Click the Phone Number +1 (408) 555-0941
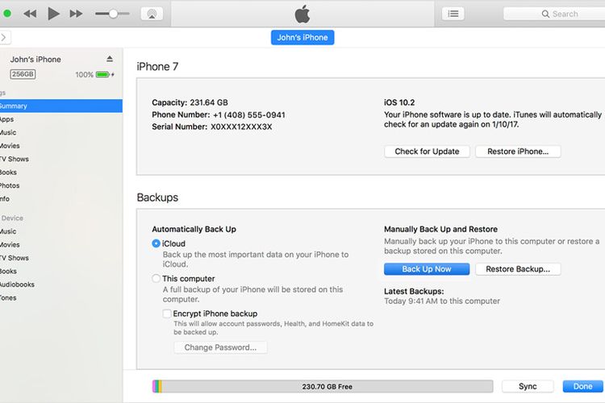605x403 pixels. click(x=219, y=115)
